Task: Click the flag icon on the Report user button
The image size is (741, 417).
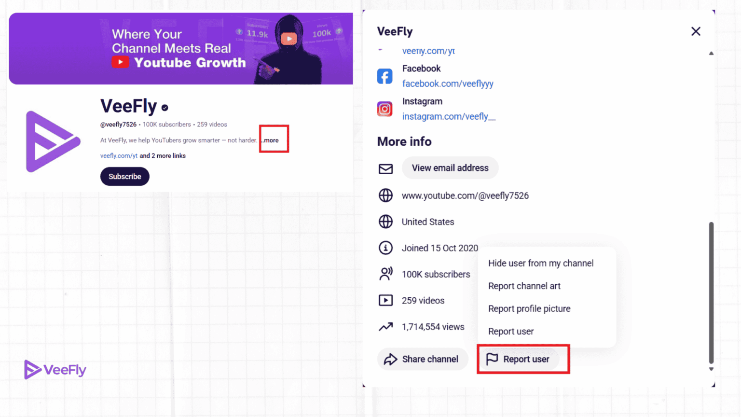Action: coord(493,359)
